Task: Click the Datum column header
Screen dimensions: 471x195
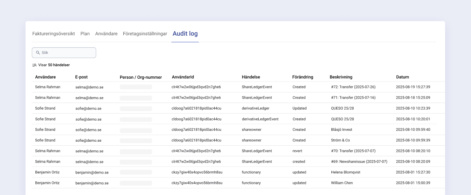Action: point(402,77)
